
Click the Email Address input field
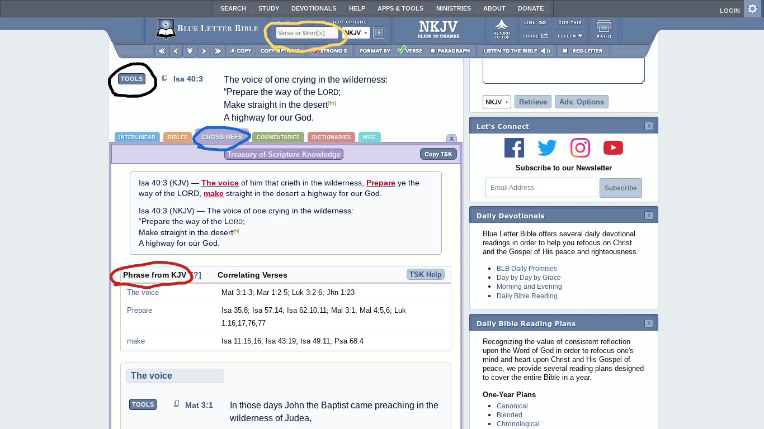(541, 188)
